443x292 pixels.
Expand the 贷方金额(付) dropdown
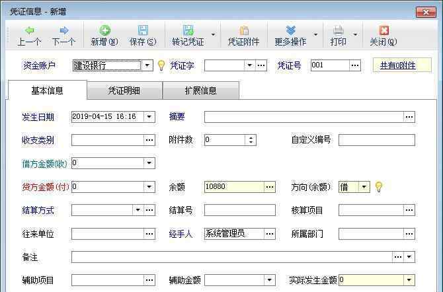click(149, 187)
